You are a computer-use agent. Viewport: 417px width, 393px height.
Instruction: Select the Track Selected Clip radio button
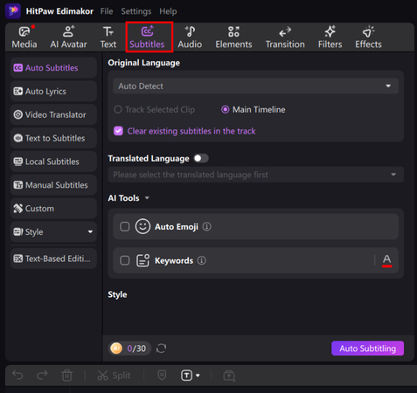pos(118,110)
